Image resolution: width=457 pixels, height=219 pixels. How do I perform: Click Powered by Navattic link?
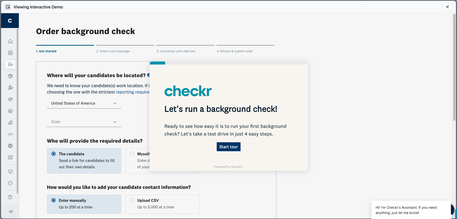pyautogui.click(x=228, y=167)
